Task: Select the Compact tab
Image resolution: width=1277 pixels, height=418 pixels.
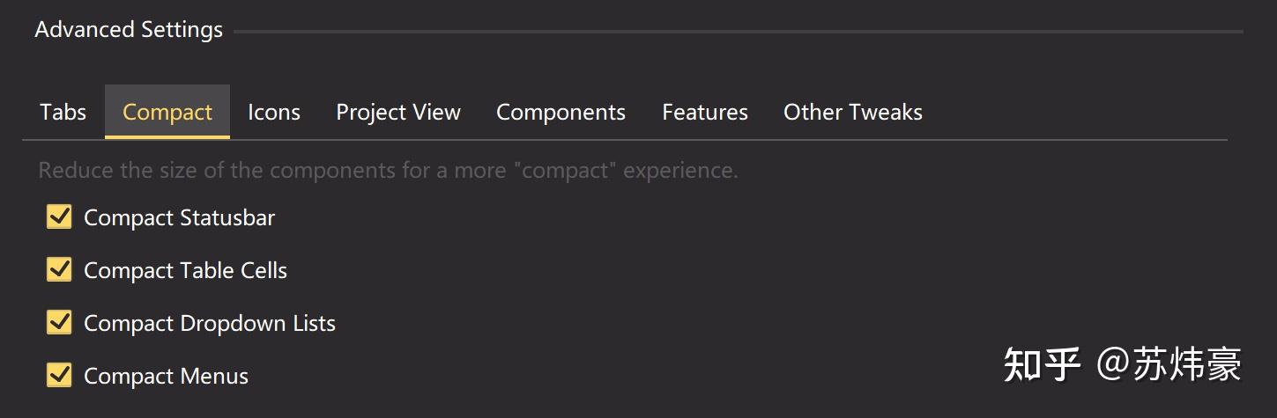Action: tap(167, 113)
